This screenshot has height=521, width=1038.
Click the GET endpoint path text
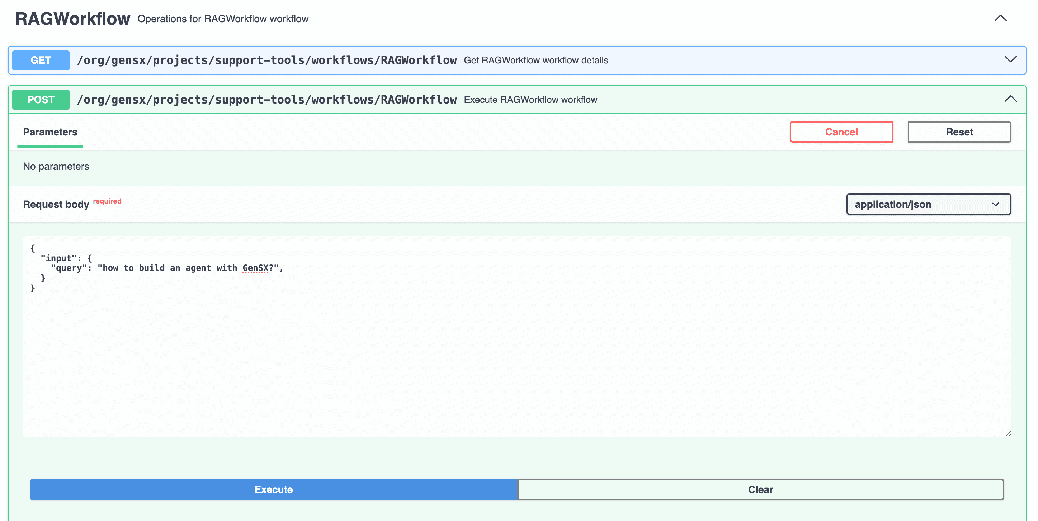[267, 60]
